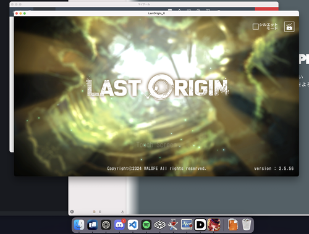Open the wine glass tools app
Screen dimensions: 309x234
(173, 225)
